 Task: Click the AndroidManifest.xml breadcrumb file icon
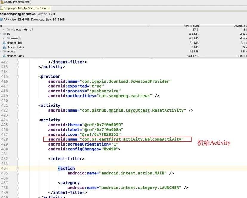(x=2, y=2)
